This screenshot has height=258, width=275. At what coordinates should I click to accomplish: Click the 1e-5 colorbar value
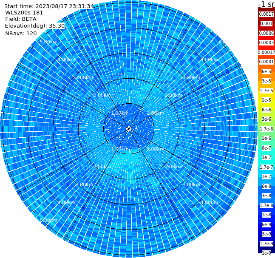(266, 100)
